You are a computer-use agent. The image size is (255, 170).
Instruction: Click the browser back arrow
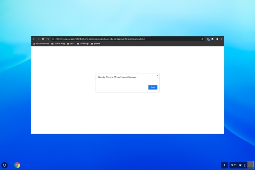[x=34, y=39]
